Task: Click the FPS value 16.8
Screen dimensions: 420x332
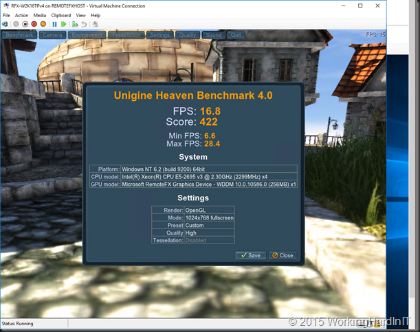Action: pyautogui.click(x=210, y=111)
